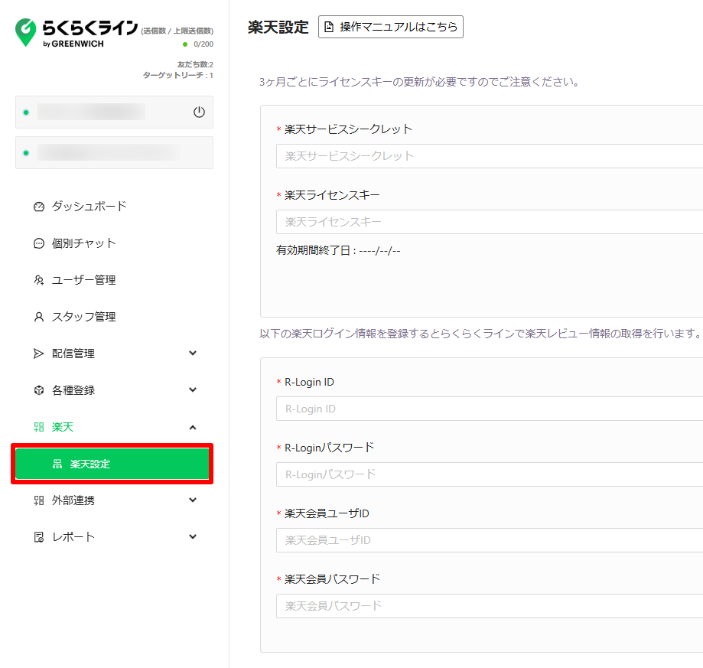Click the 友だち数:2 text
This screenshot has width=703, height=668.
click(195, 64)
